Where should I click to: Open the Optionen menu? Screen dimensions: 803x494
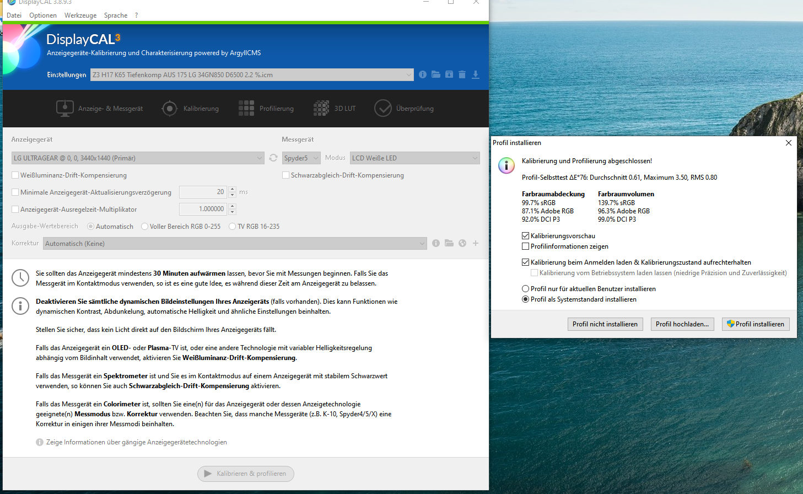43,15
